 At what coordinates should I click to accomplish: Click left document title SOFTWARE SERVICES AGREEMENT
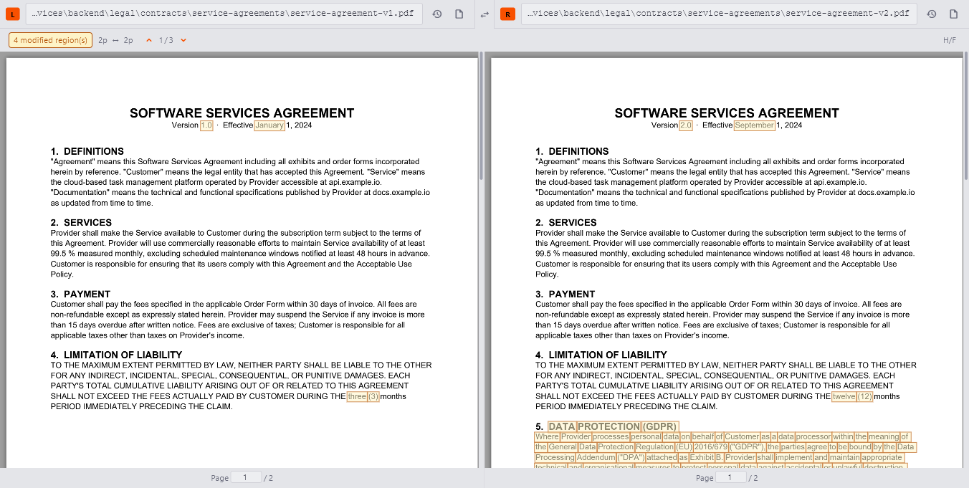(x=242, y=113)
